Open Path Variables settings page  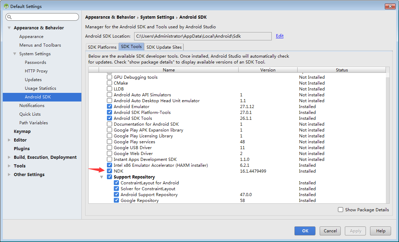pos(33,123)
